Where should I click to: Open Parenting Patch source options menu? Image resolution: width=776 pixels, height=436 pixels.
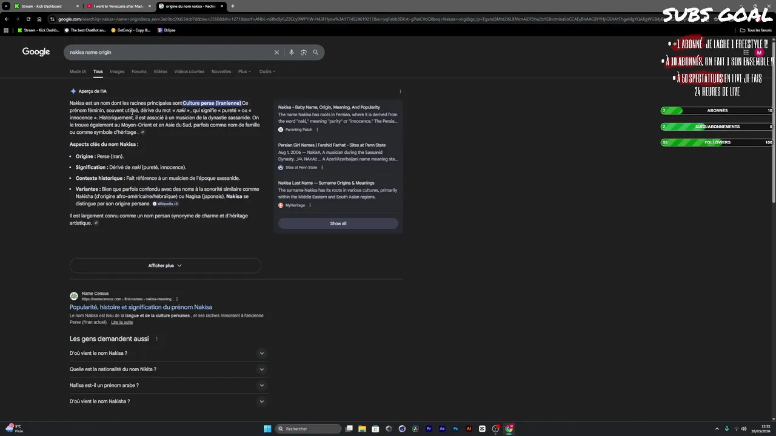click(x=317, y=130)
